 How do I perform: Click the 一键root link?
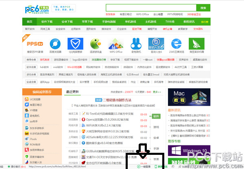coord(148,60)
